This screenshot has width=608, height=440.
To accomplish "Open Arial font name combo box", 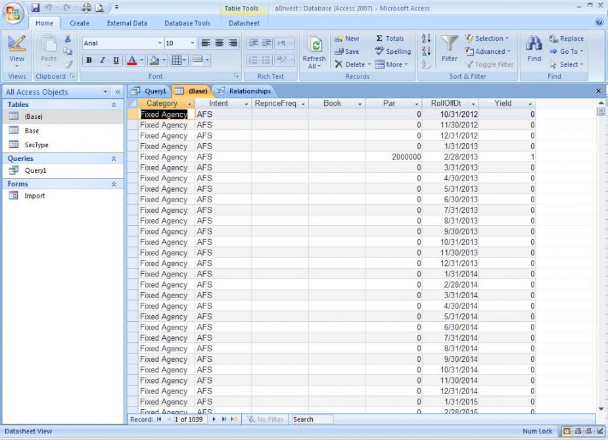I will (x=122, y=43).
